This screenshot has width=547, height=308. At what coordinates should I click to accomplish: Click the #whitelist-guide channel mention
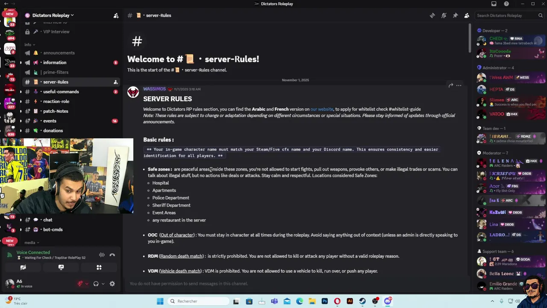405,109
